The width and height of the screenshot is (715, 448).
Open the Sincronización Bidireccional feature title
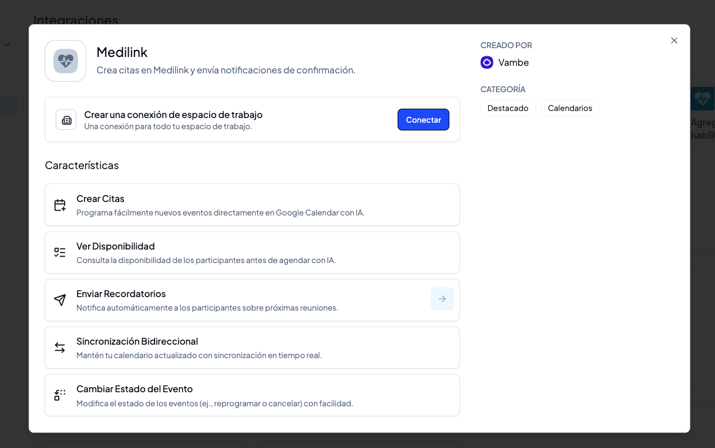point(137,341)
